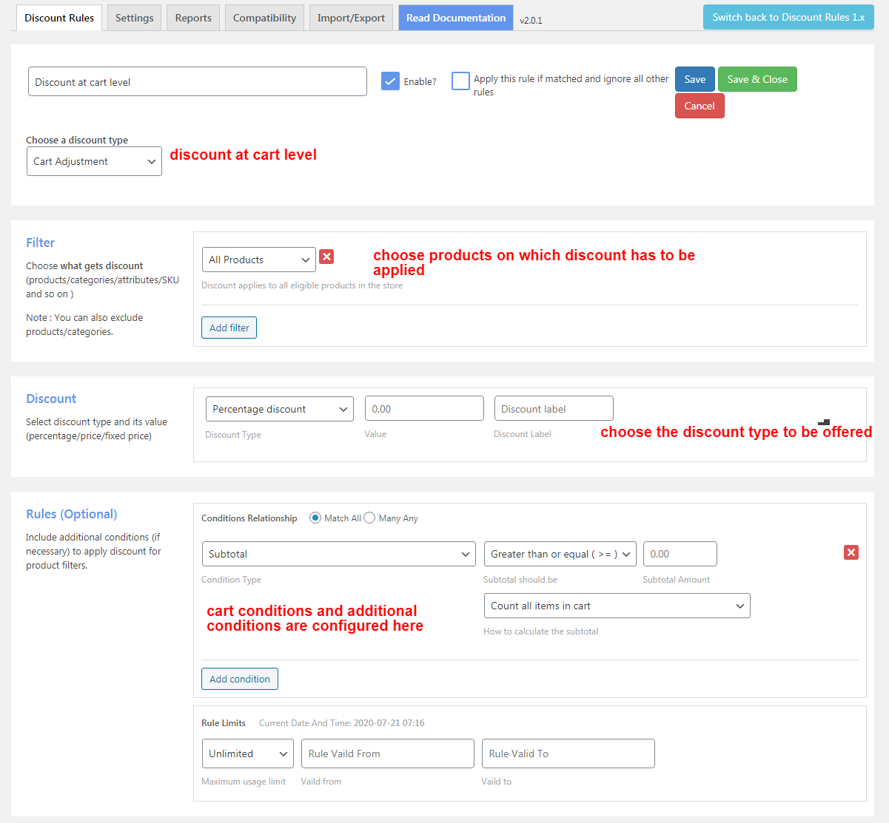The image size is (889, 823).
Task: Expand the Subtotal condition type dropdown
Action: tap(338, 554)
